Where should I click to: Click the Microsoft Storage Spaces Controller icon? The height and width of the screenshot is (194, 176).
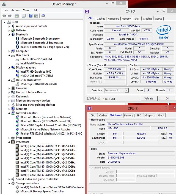click(x=17, y=192)
